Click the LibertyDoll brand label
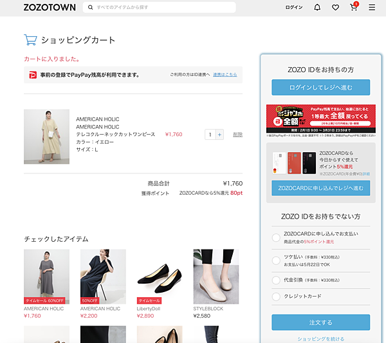The height and width of the screenshot is (343, 386). pos(149,309)
